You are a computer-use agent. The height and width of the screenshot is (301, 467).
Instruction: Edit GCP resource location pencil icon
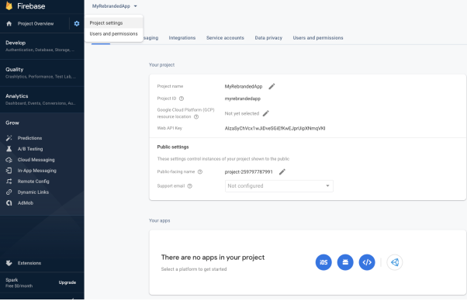(x=265, y=113)
